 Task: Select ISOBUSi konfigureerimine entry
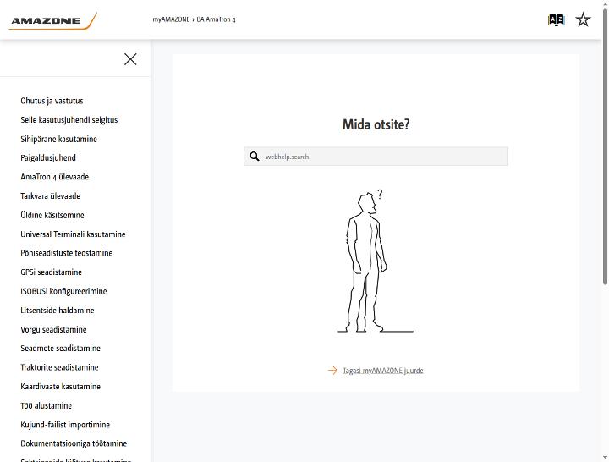coord(63,291)
